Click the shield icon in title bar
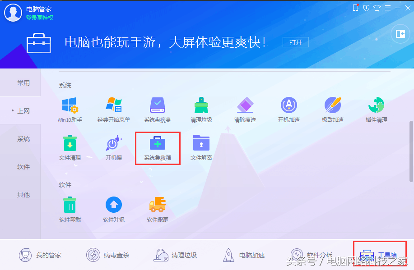Viewport: 414px width, 270px height. tap(366, 8)
